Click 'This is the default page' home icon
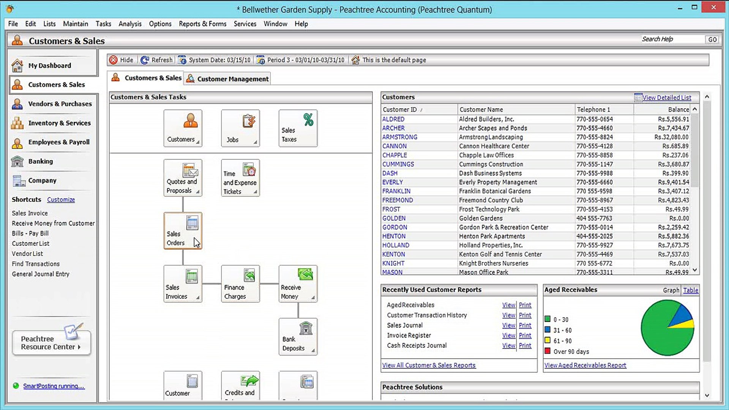Image resolution: width=729 pixels, height=410 pixels. 355,60
